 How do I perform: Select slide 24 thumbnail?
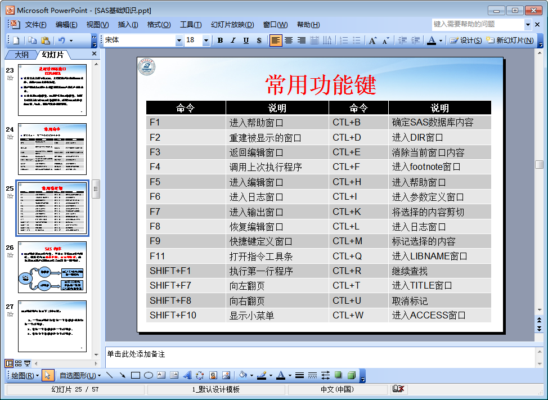(52, 149)
